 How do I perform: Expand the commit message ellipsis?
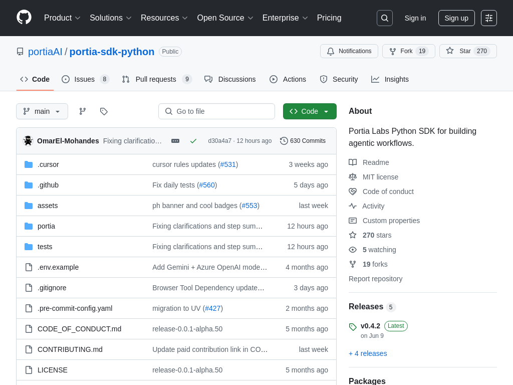(175, 141)
